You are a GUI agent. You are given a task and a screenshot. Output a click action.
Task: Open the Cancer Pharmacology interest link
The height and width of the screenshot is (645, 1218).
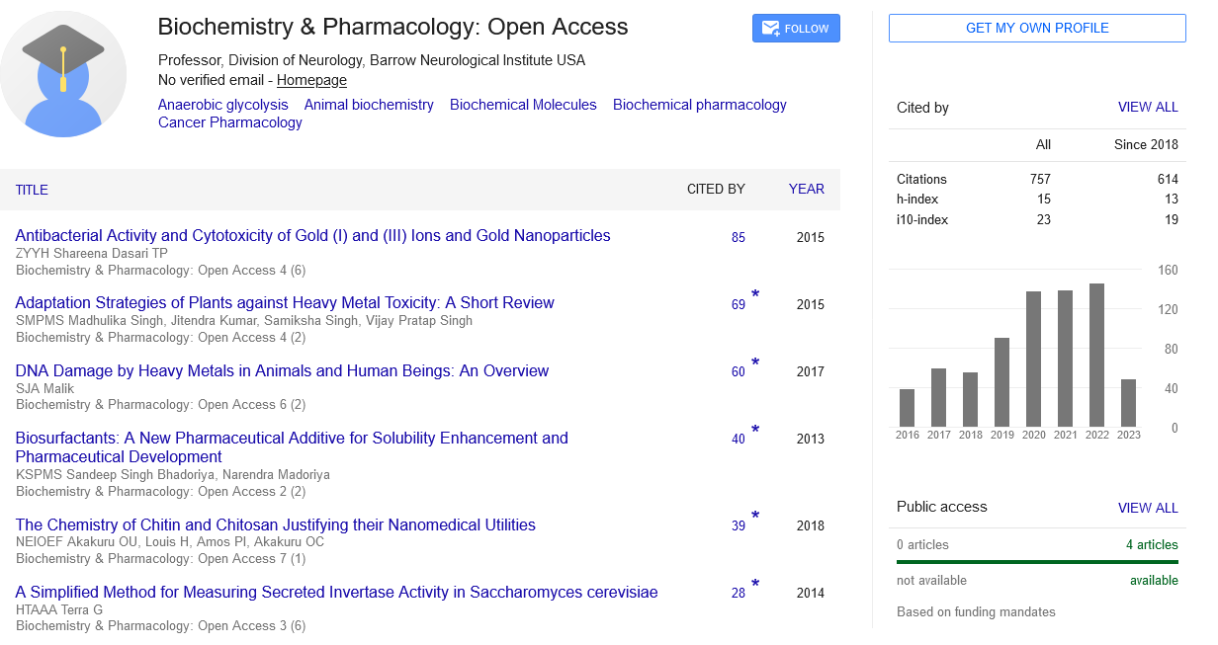point(230,122)
